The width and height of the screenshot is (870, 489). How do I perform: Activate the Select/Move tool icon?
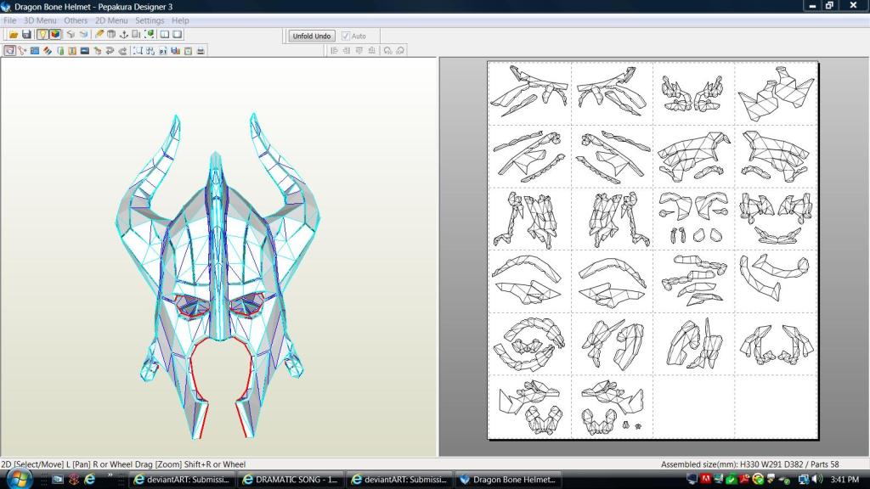click(9, 50)
